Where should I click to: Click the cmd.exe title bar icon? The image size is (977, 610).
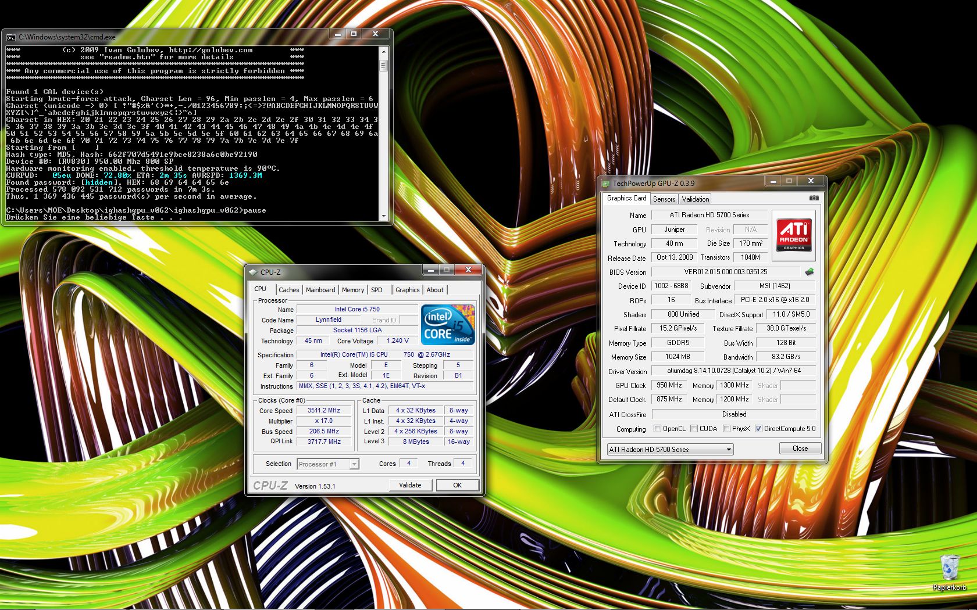pos(11,37)
